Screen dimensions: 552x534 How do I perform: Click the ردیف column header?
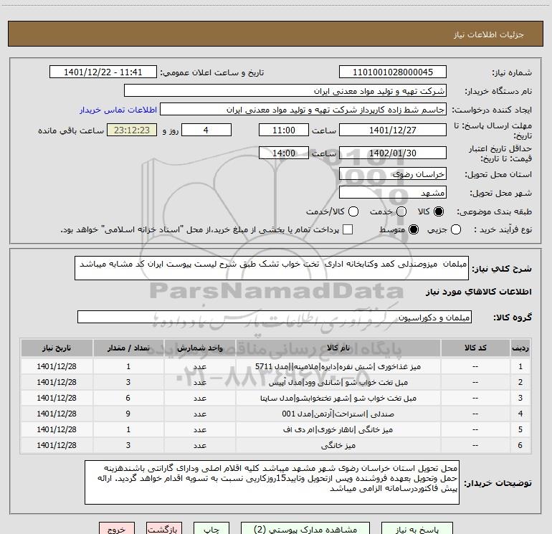point(520,348)
